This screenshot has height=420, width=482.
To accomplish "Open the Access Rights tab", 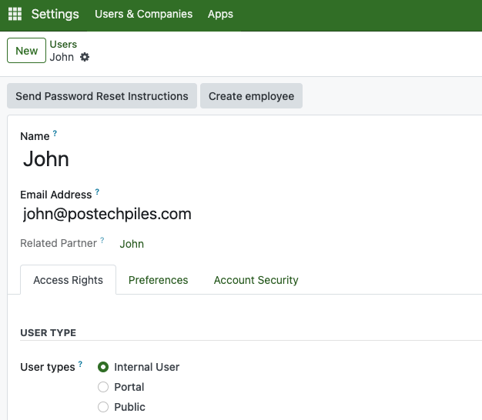I will pos(68,280).
